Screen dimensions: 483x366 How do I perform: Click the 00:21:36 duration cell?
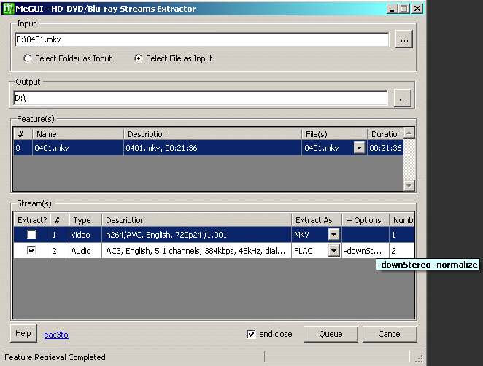tap(385, 148)
